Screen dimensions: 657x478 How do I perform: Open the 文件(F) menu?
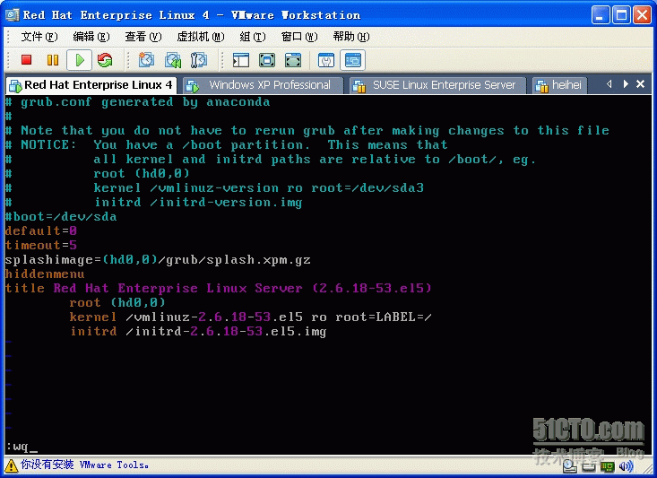(39, 37)
